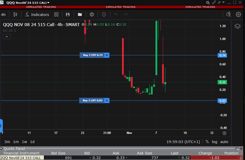This screenshot has width=245, height=160.
Task: Collapse the indicator legend chevron
Action: (7, 37)
